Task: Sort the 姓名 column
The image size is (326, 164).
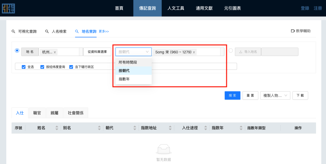Action: coord(57,128)
